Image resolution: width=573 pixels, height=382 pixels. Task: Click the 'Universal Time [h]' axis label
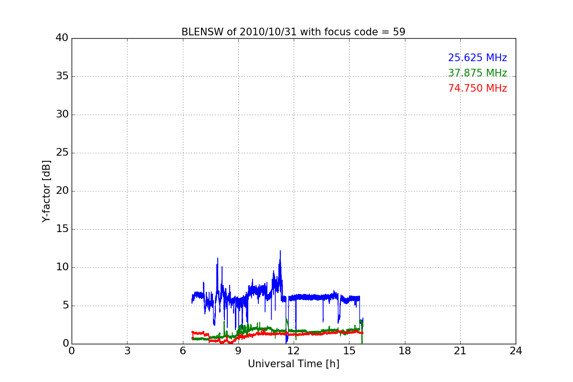coord(293,364)
